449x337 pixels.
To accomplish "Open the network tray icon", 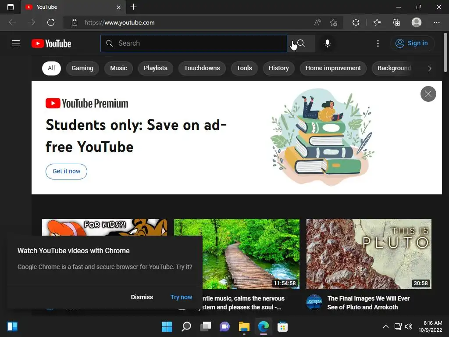I will click(x=398, y=326).
